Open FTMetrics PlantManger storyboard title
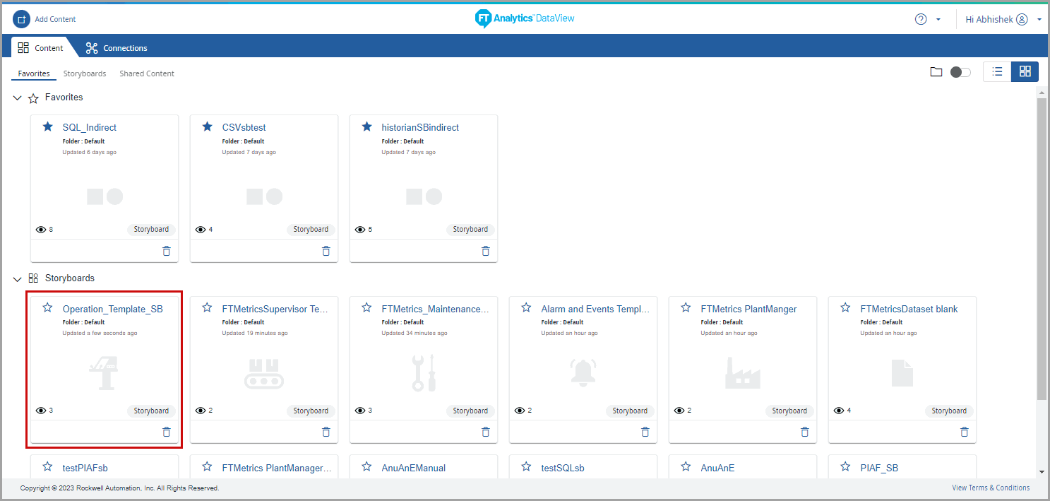Screen dimensions: 1050x501 tap(748, 309)
